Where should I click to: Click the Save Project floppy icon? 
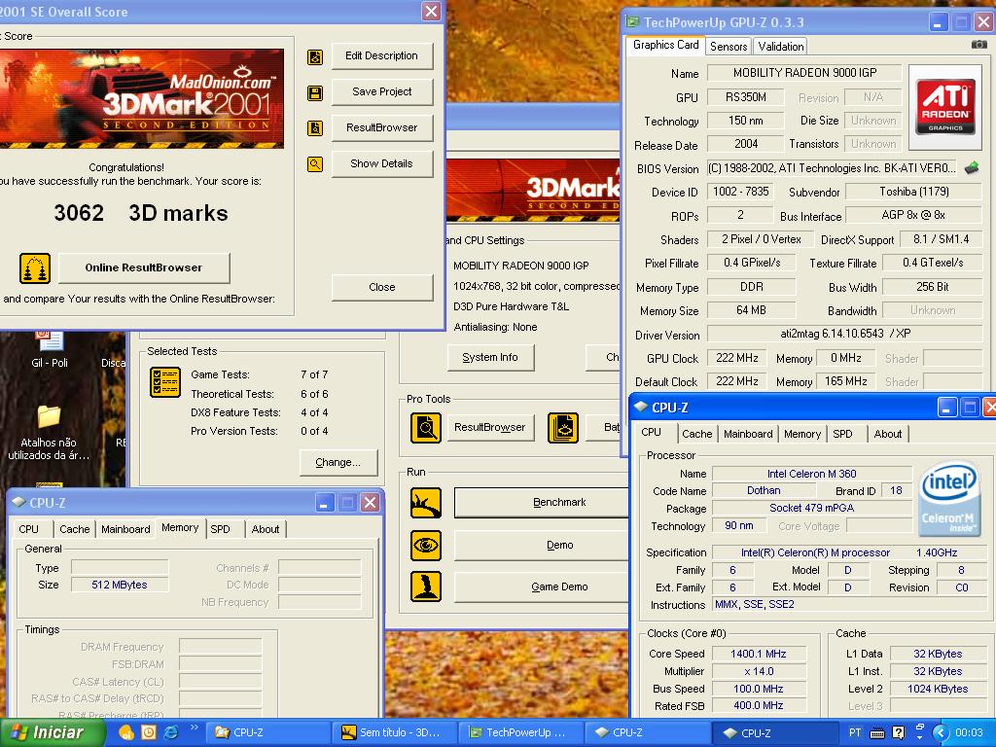[315, 93]
